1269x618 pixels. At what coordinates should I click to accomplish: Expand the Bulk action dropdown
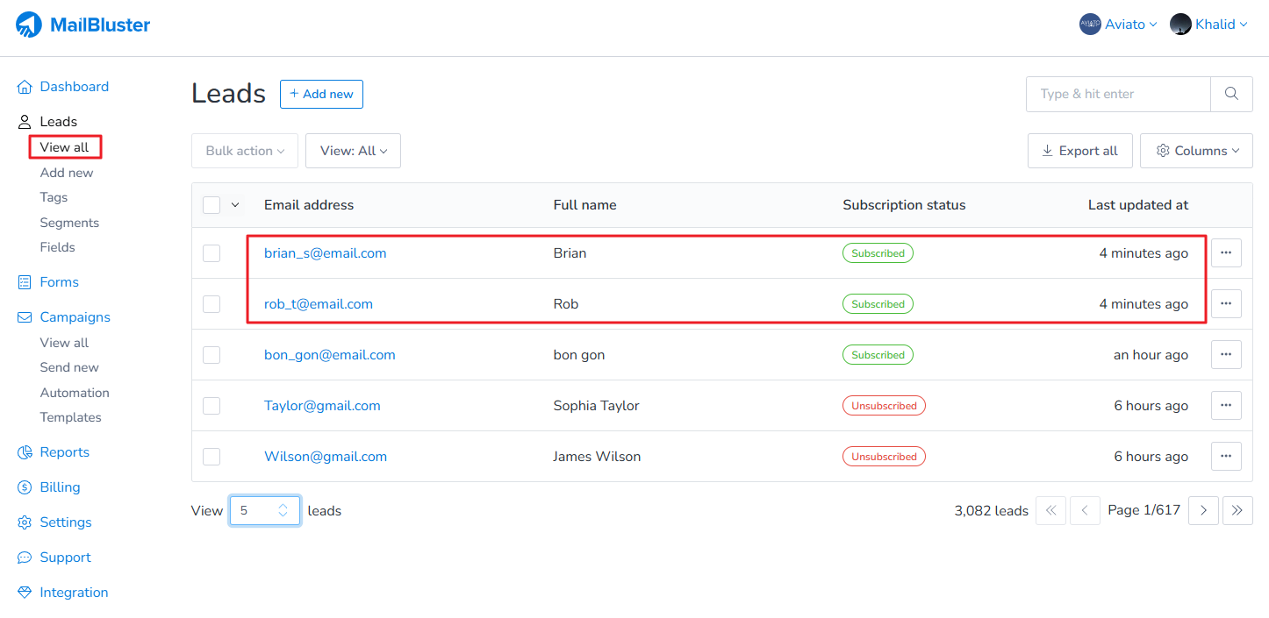pos(245,151)
